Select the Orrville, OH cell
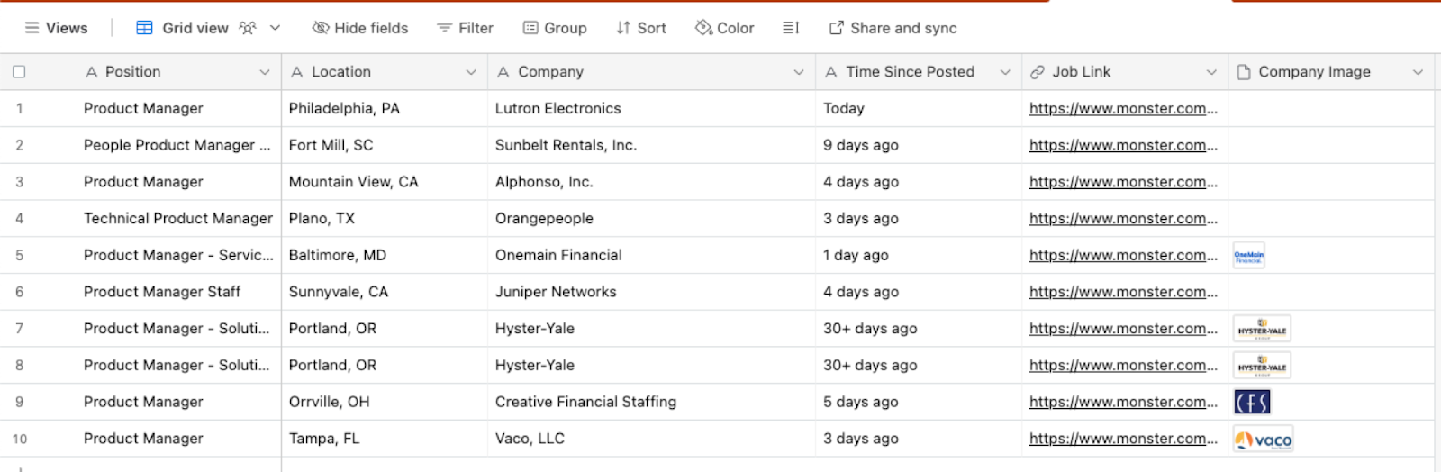This screenshot has height=472, width=1441. (385, 402)
